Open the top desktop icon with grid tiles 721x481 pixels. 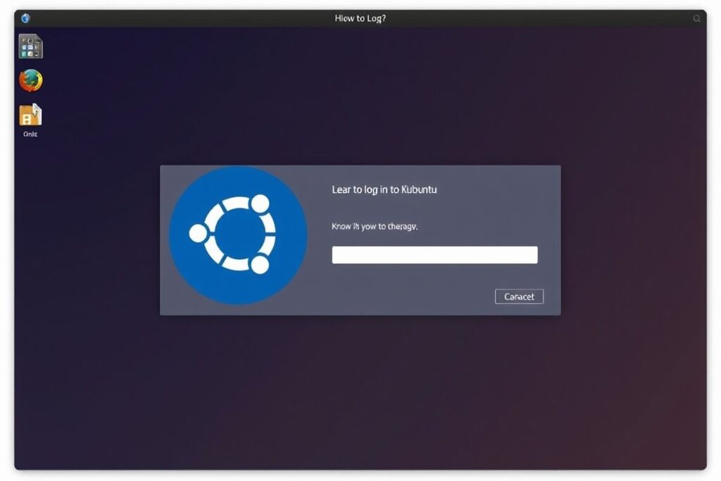click(30, 46)
